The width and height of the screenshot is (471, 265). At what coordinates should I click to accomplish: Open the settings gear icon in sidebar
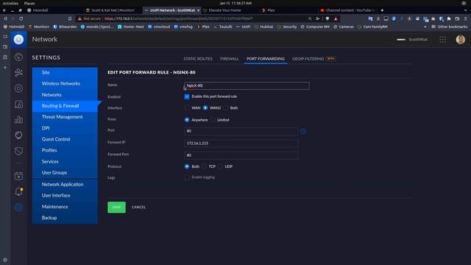click(18, 208)
